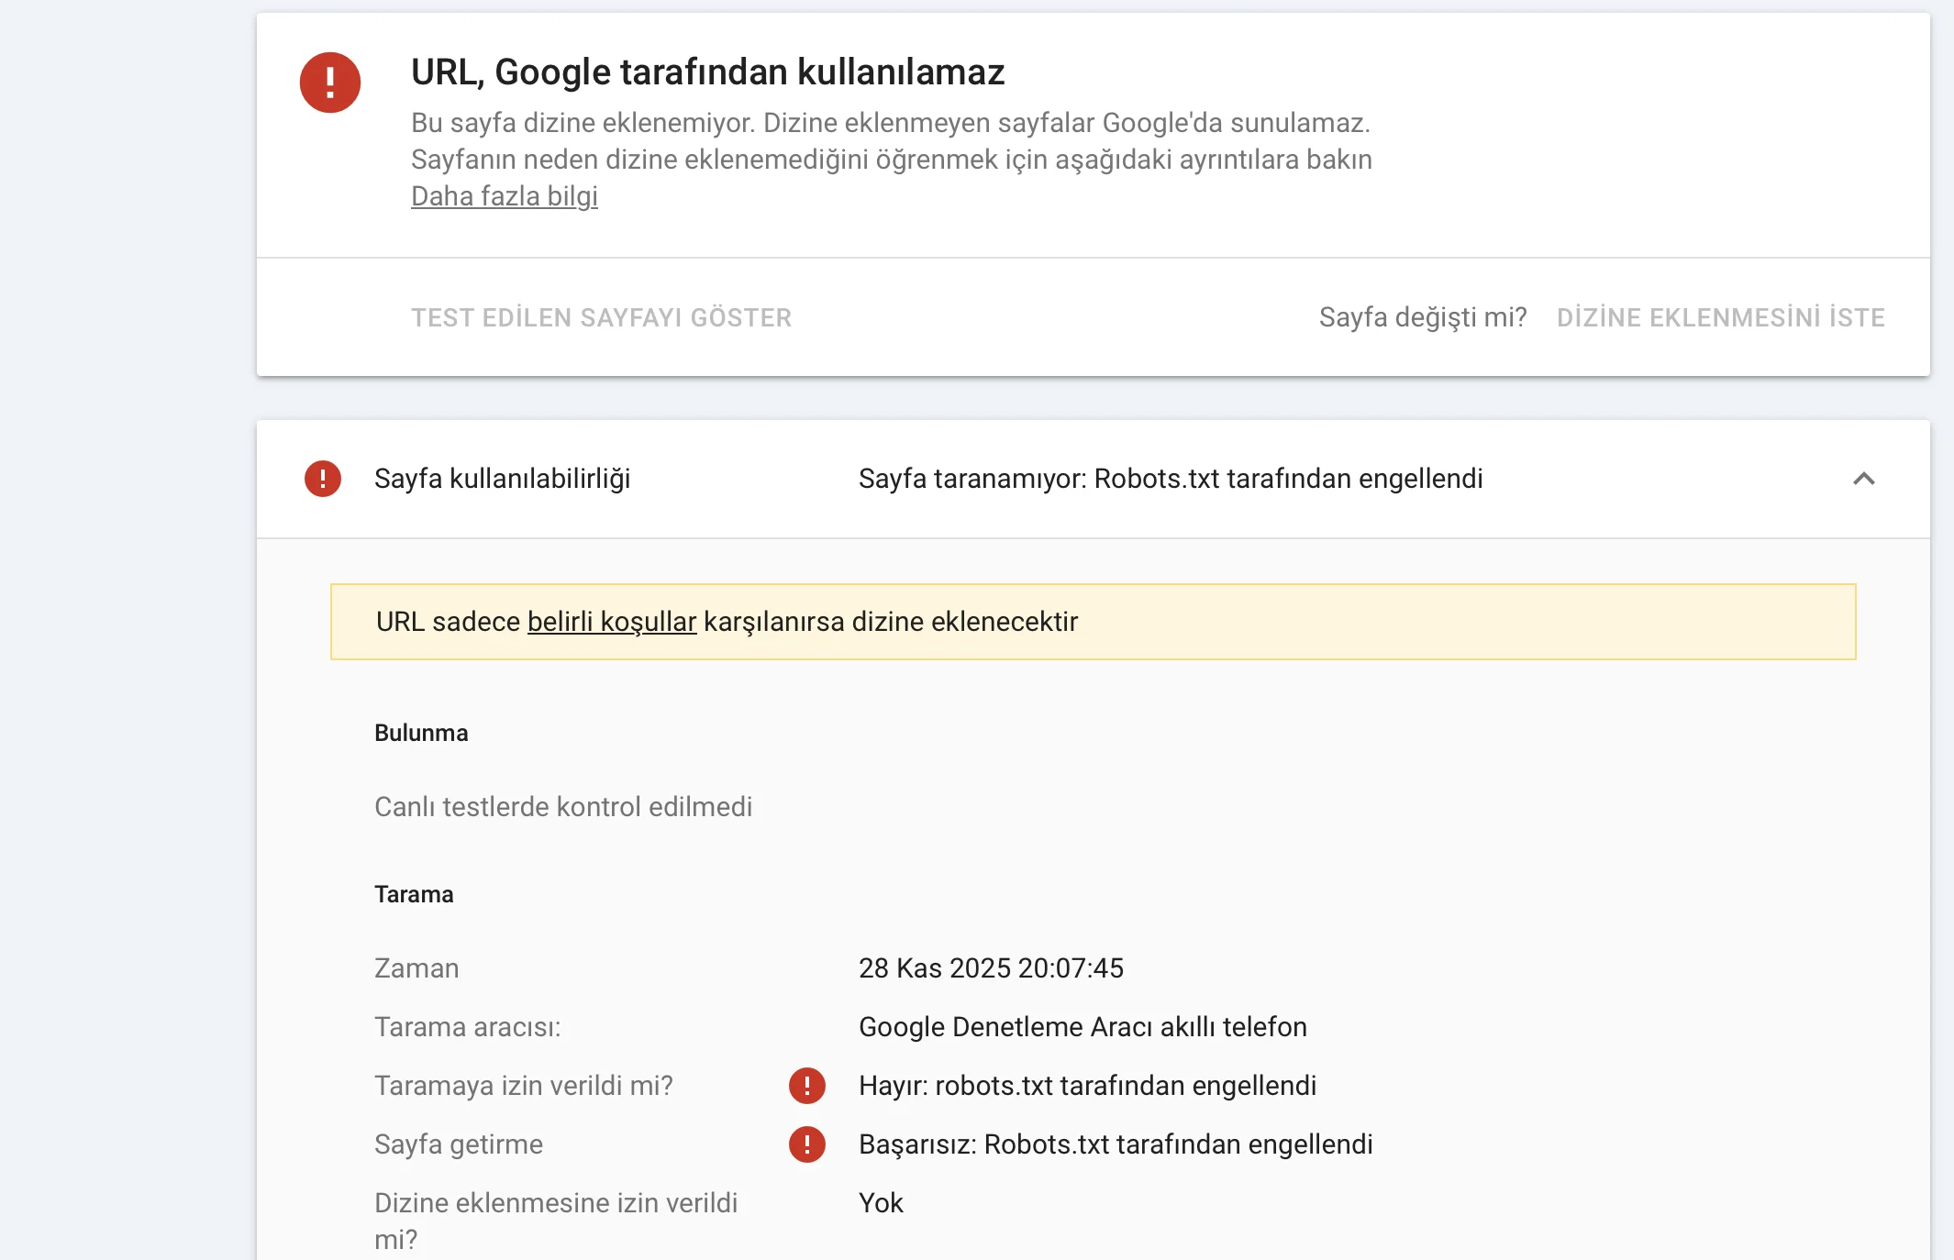
Task: Click the error icon next to Sayfa kullanılabilirliği
Action: pyautogui.click(x=322, y=479)
